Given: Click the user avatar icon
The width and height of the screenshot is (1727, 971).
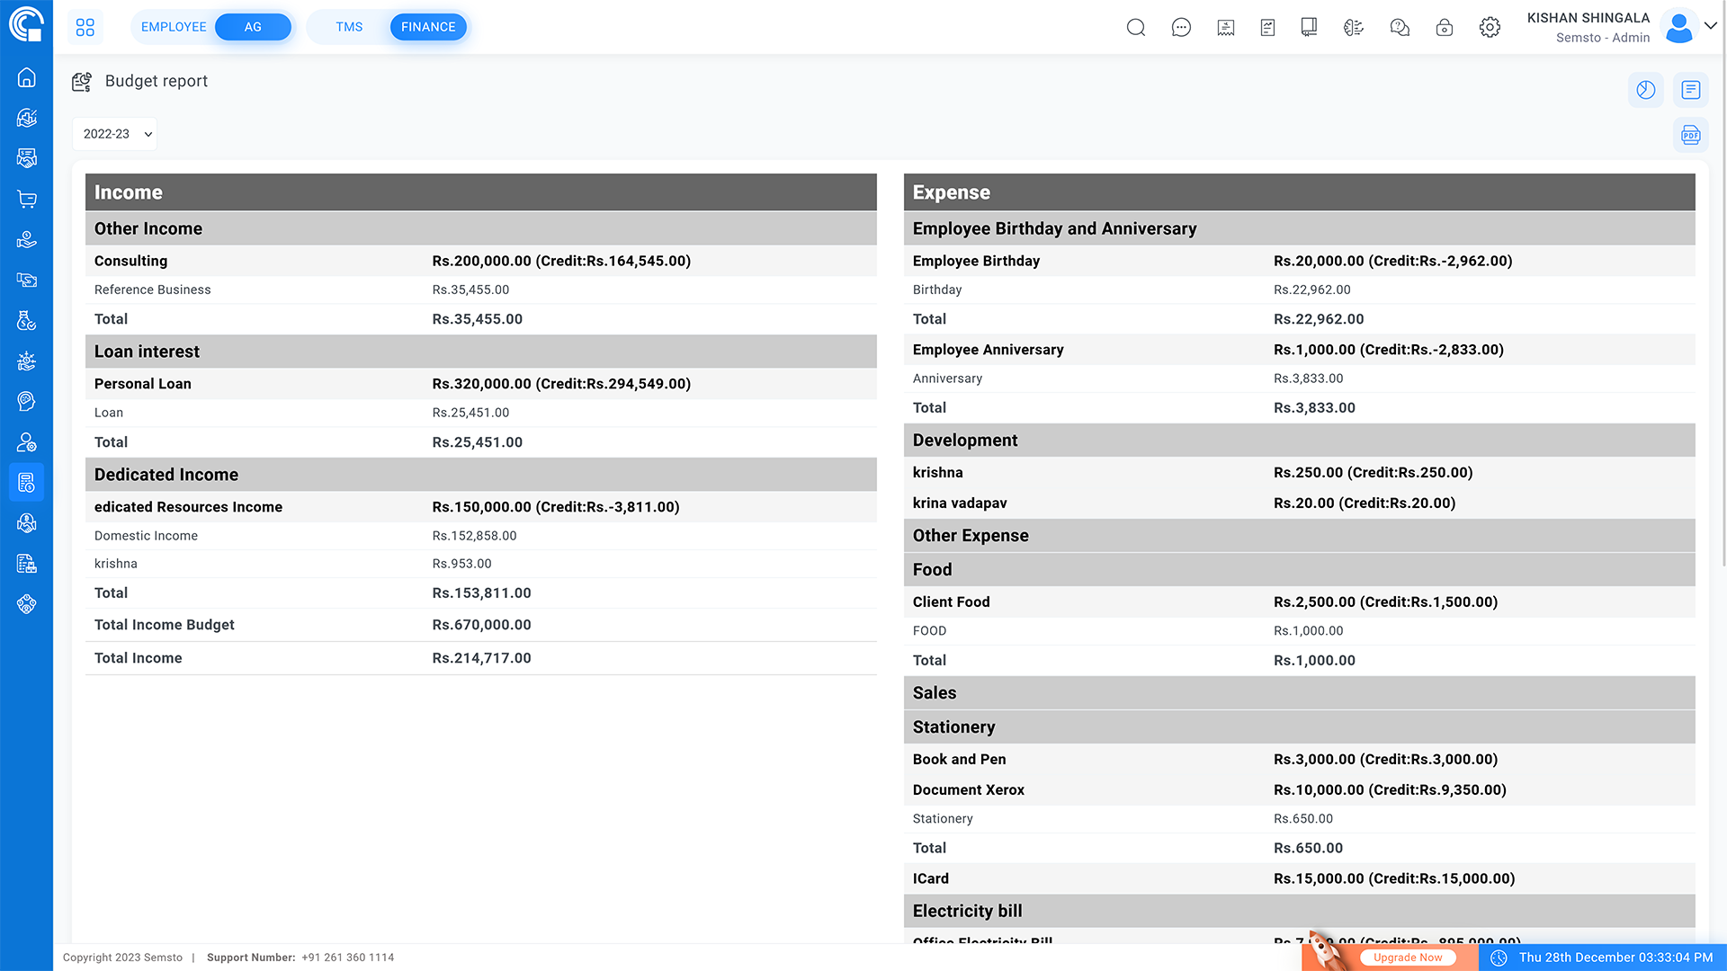Looking at the screenshot, I should pyautogui.click(x=1679, y=27).
